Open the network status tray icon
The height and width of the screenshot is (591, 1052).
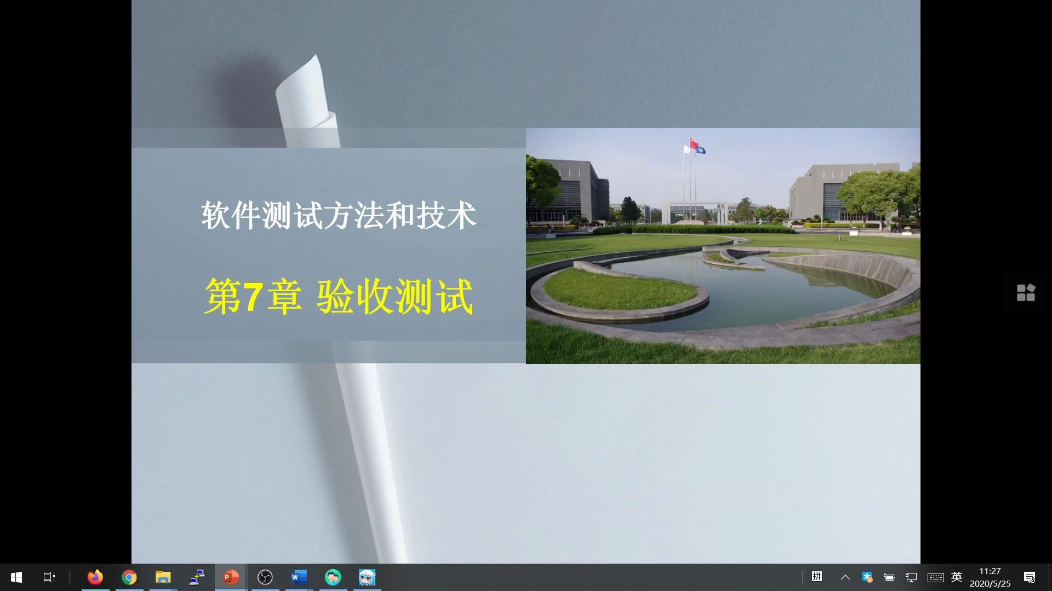tap(911, 577)
